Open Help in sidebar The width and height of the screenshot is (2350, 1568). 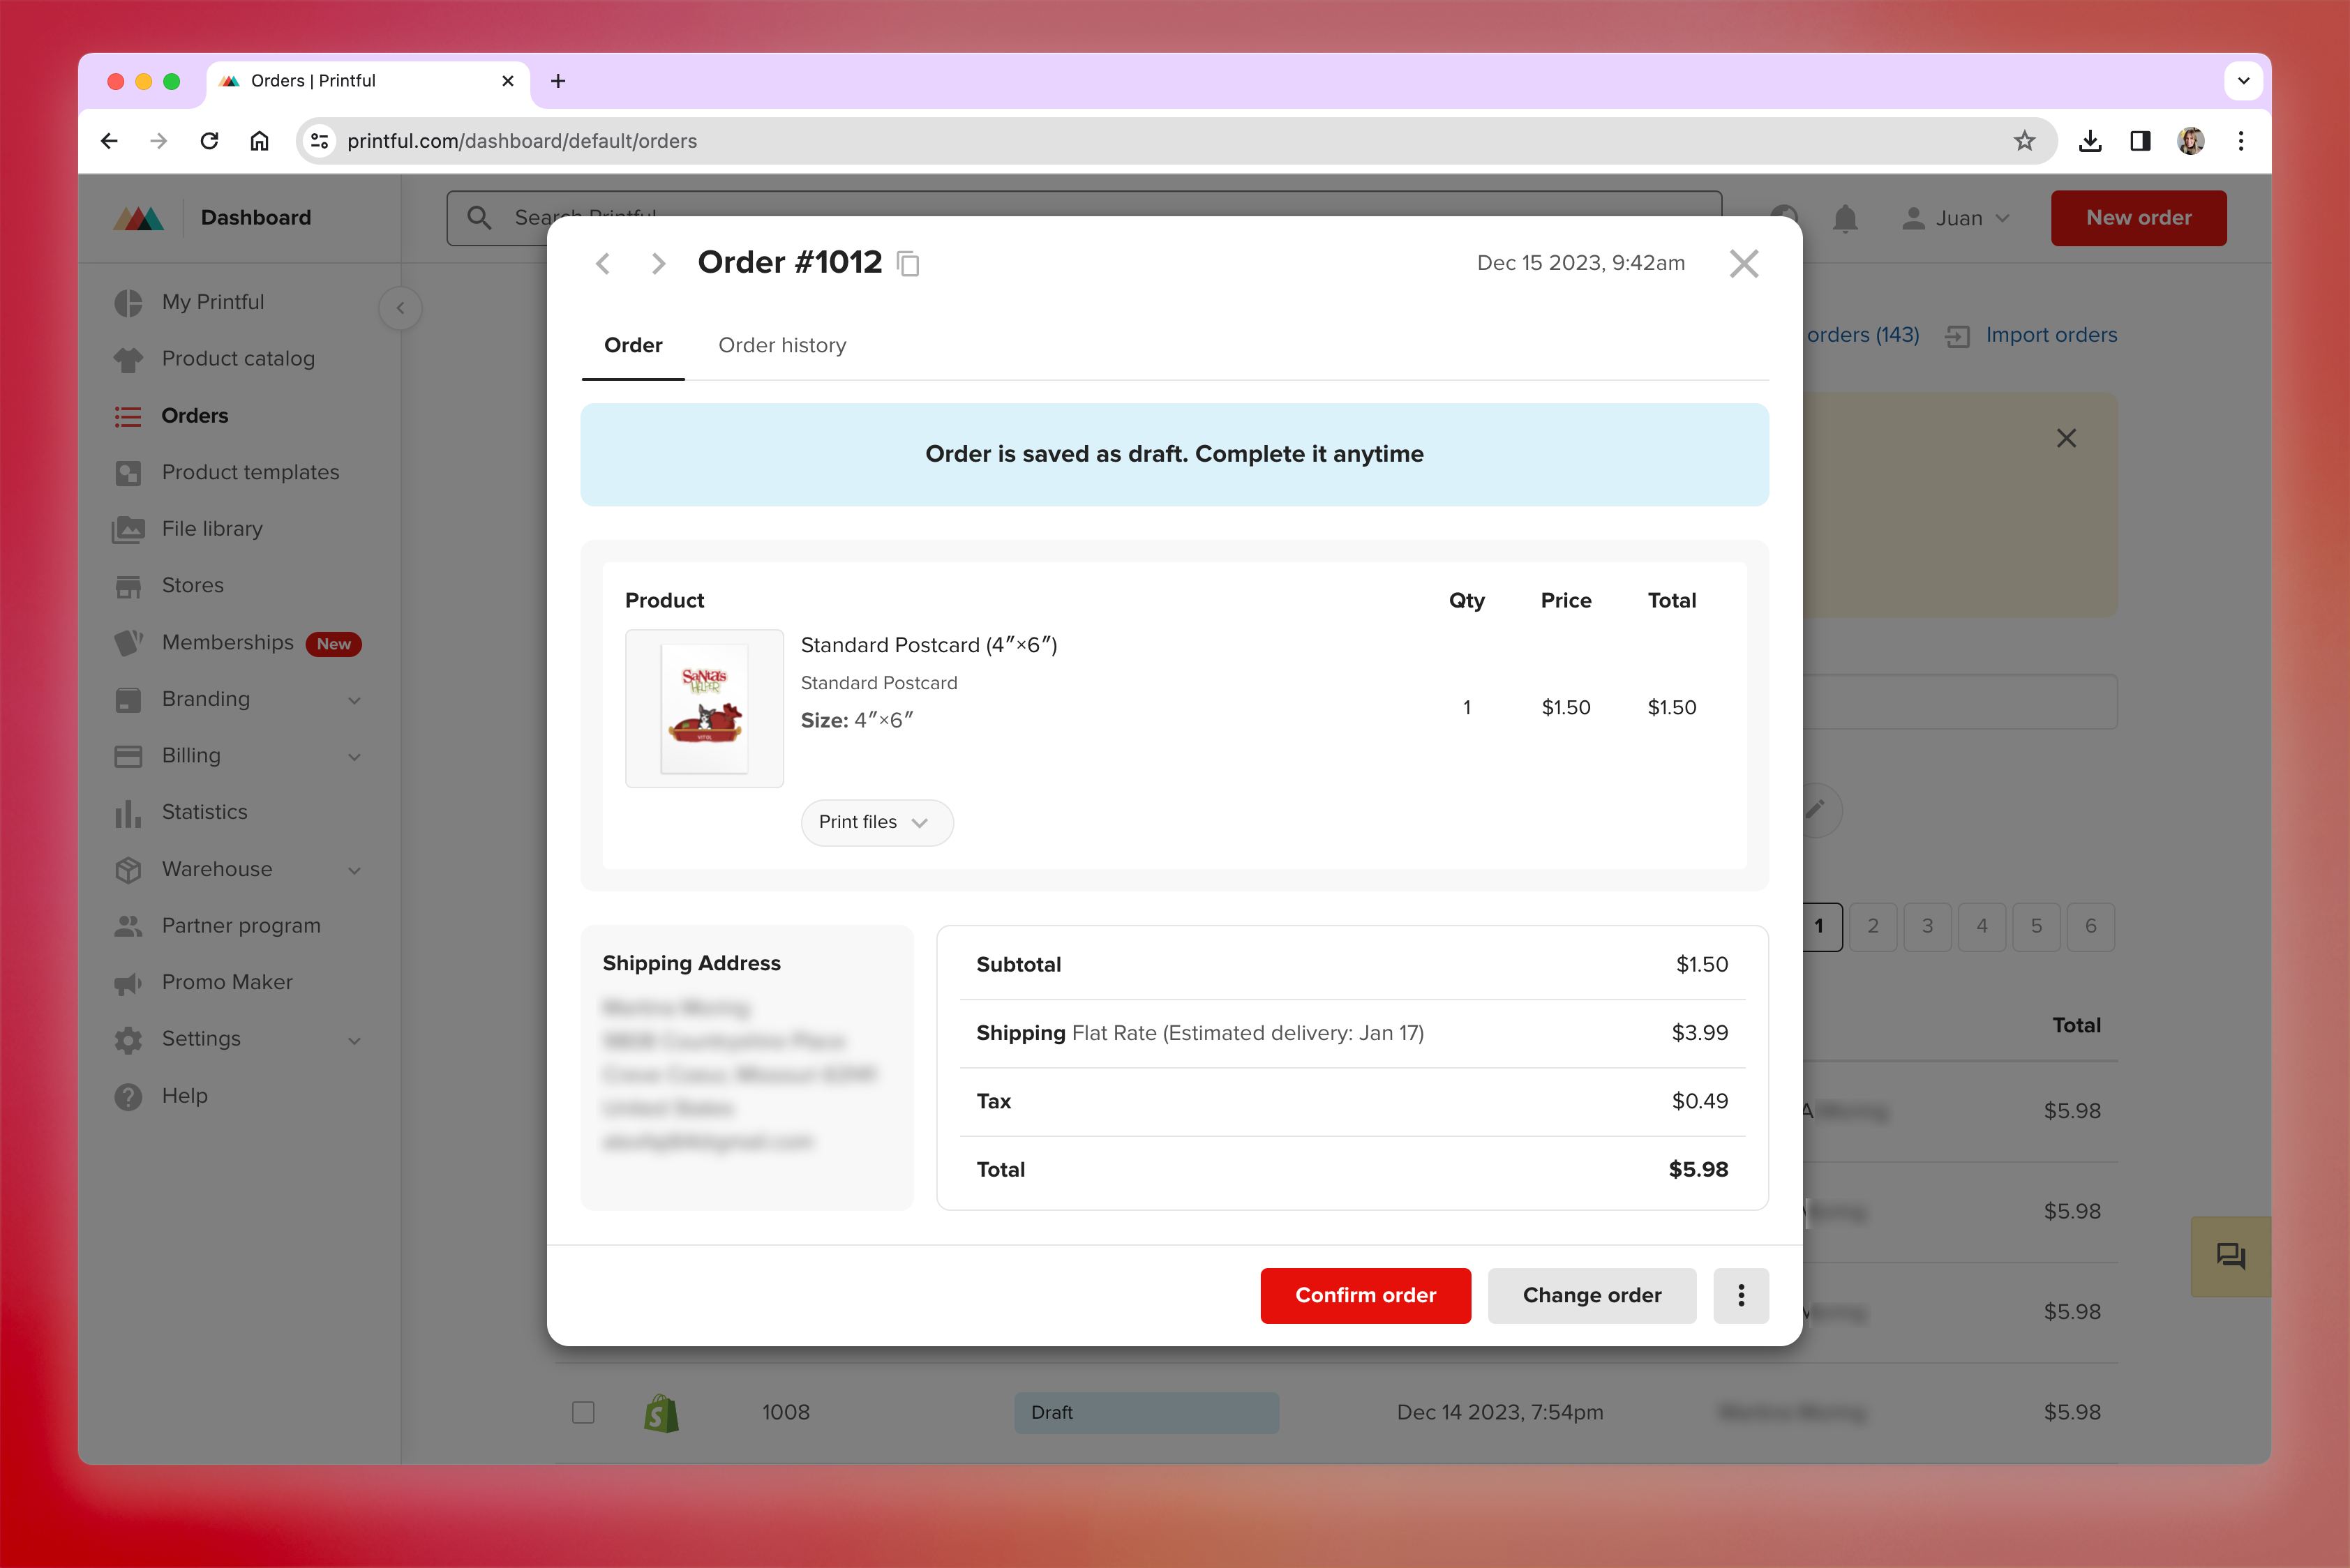pos(184,1096)
